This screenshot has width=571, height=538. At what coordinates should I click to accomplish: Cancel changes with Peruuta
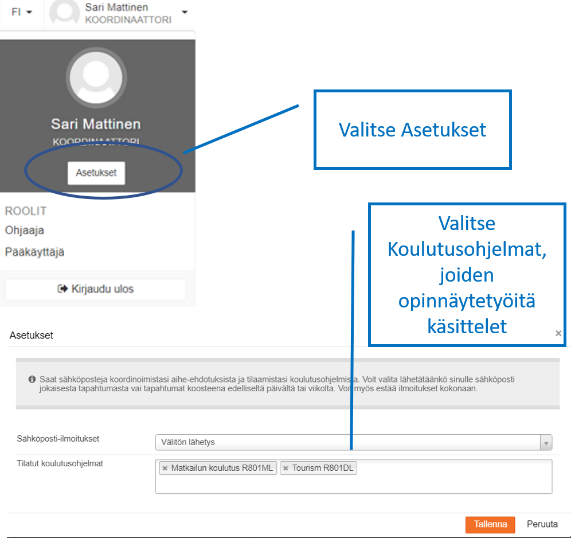click(542, 524)
